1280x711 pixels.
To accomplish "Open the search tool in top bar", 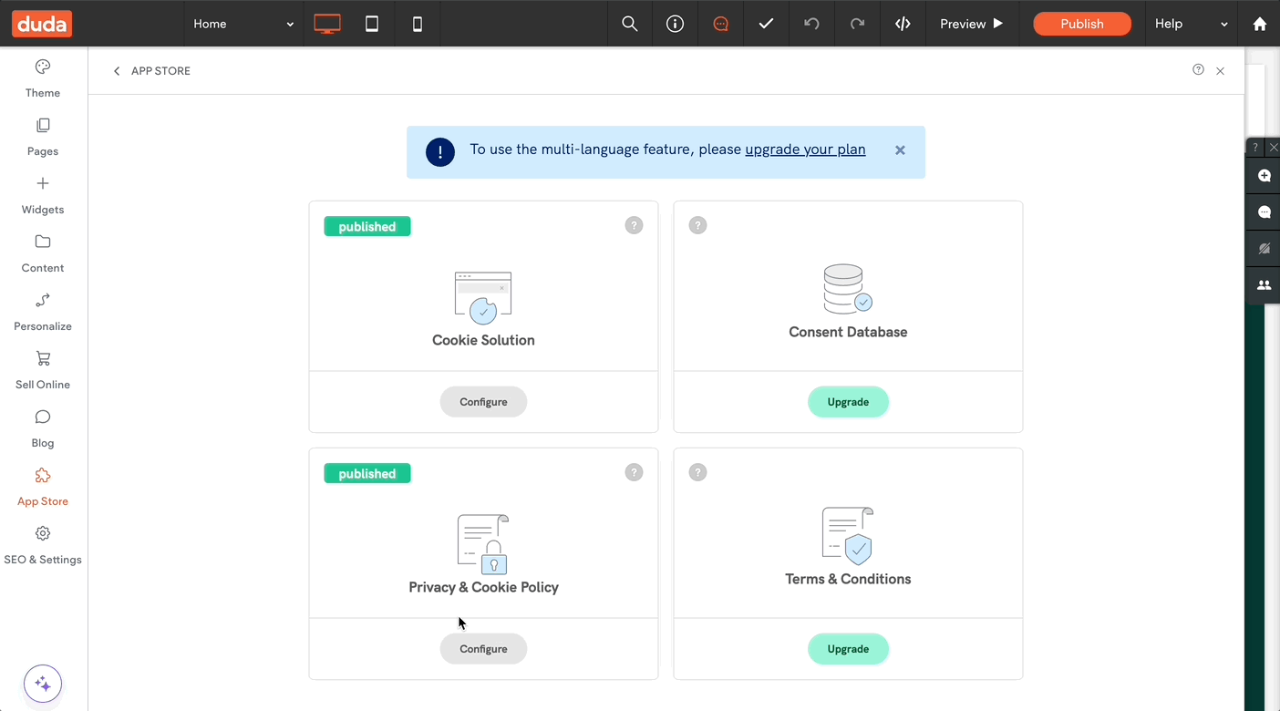I will [629, 24].
